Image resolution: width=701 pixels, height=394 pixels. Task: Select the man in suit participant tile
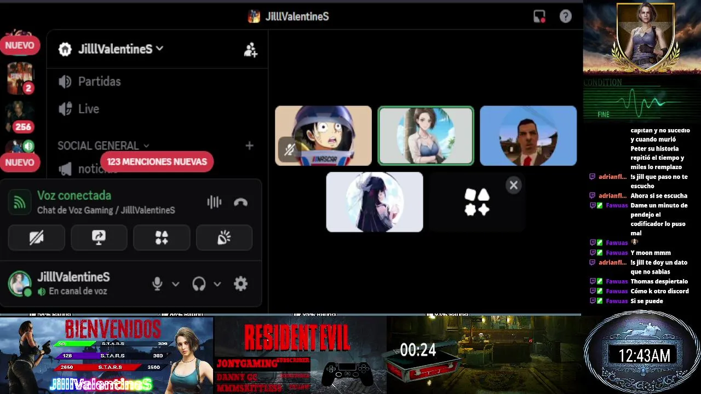[x=528, y=136]
